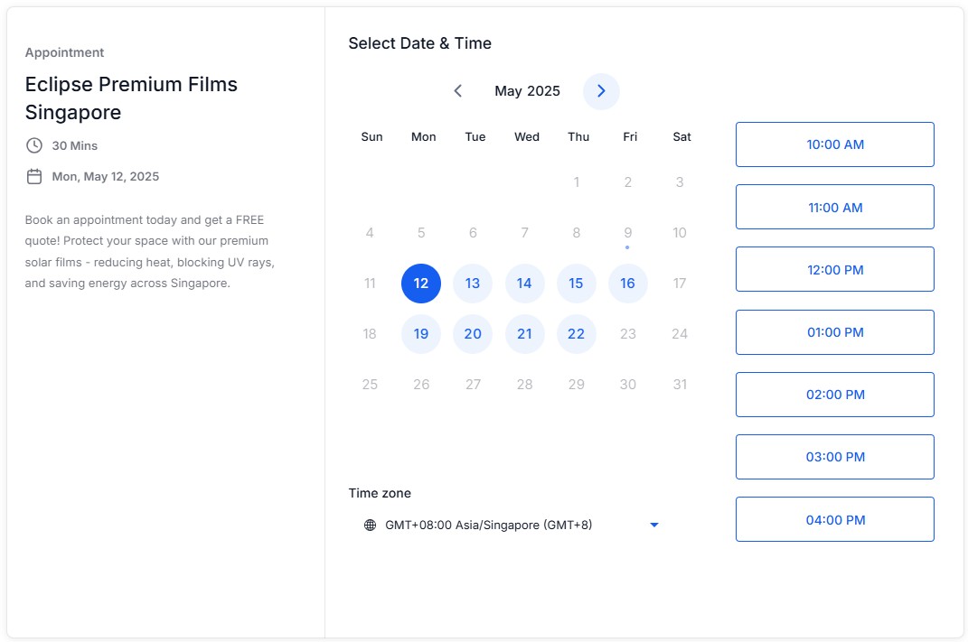Click the disabled date 17
968x642 pixels.
680,283
